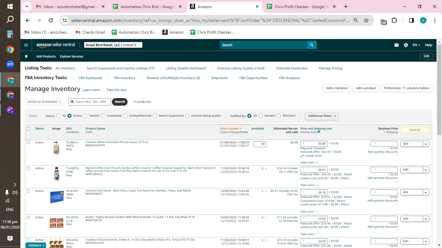Expand the Additional filters dropdown

322,116
